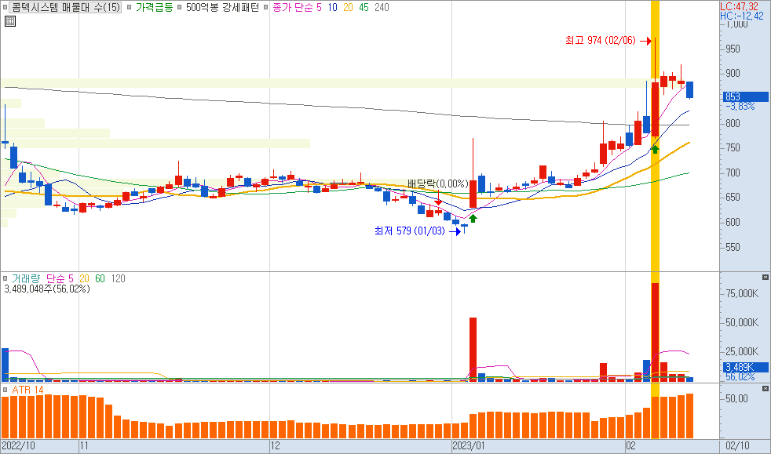Click the 75,000K volume axis label

click(x=742, y=293)
